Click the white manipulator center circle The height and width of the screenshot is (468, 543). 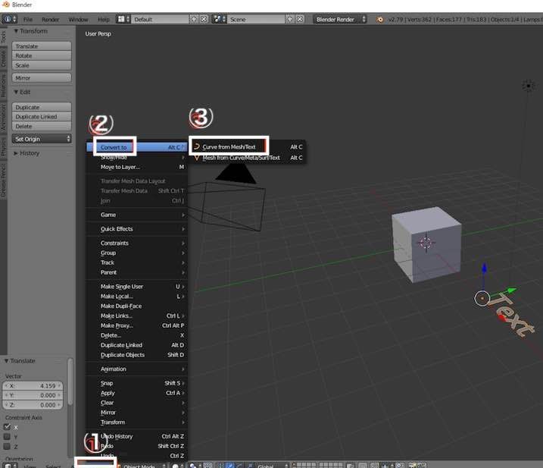482,298
